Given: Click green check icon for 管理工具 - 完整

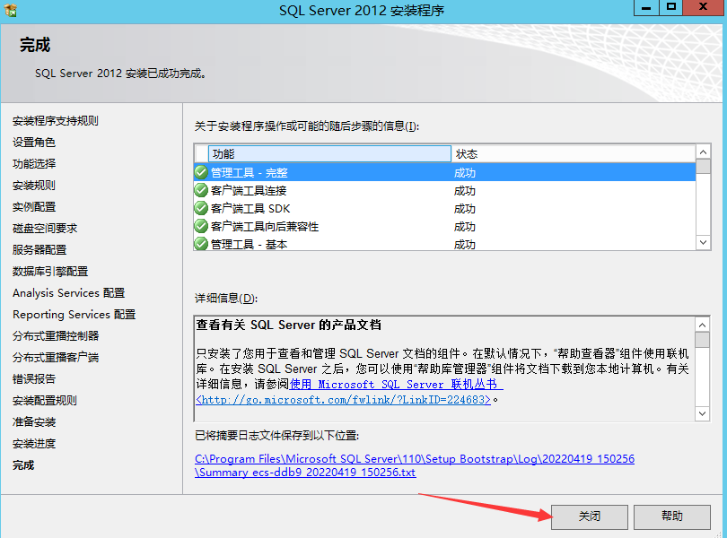Looking at the screenshot, I should [x=201, y=172].
